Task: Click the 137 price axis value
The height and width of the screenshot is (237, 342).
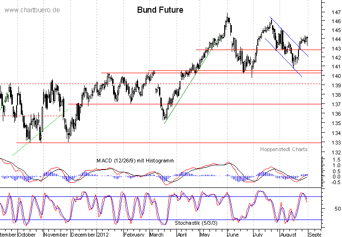Action: (x=336, y=104)
